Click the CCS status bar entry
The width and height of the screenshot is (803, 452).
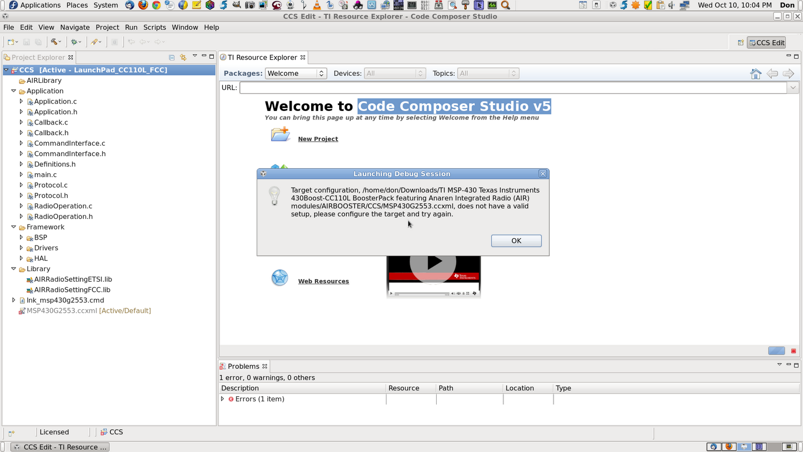click(x=111, y=432)
